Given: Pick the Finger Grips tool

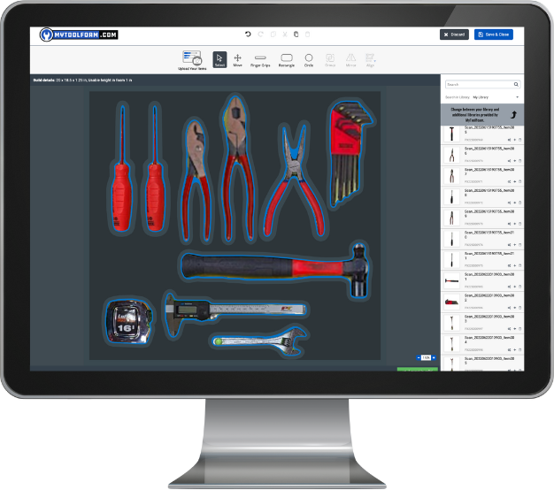Looking at the screenshot, I should point(260,59).
